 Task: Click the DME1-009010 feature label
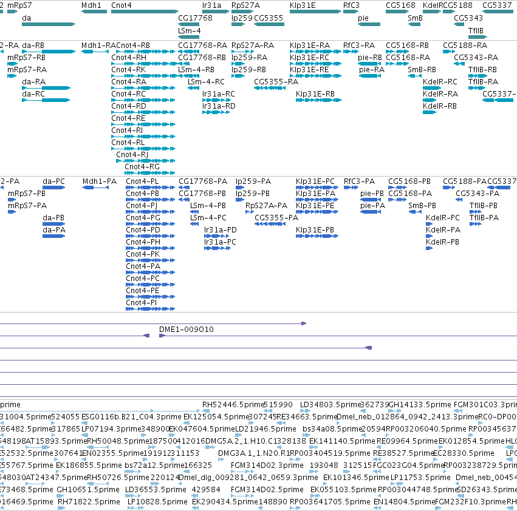pyautogui.click(x=187, y=329)
